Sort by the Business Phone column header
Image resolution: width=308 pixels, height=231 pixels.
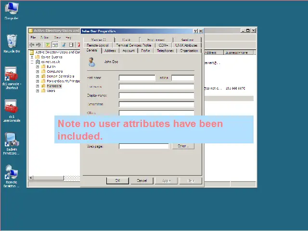(239, 52)
